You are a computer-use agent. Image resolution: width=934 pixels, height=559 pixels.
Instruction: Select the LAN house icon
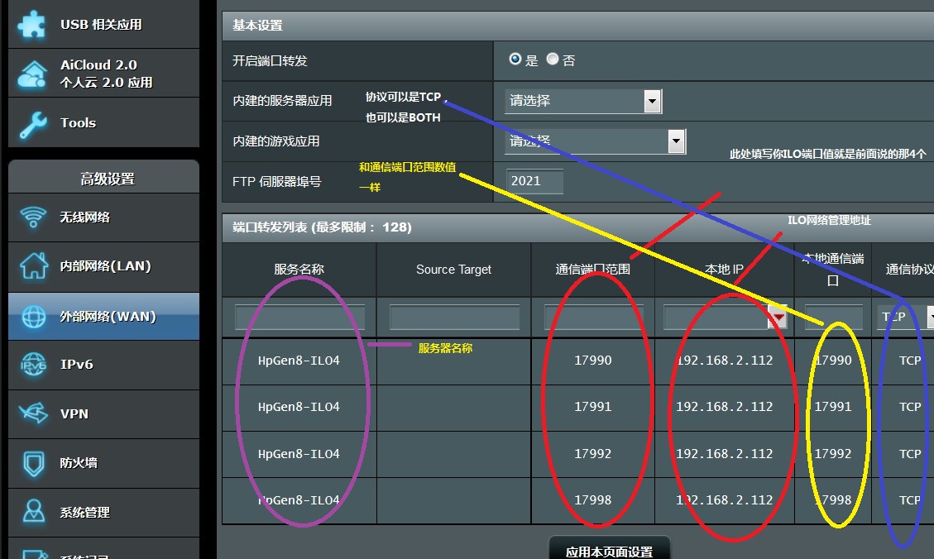33,266
